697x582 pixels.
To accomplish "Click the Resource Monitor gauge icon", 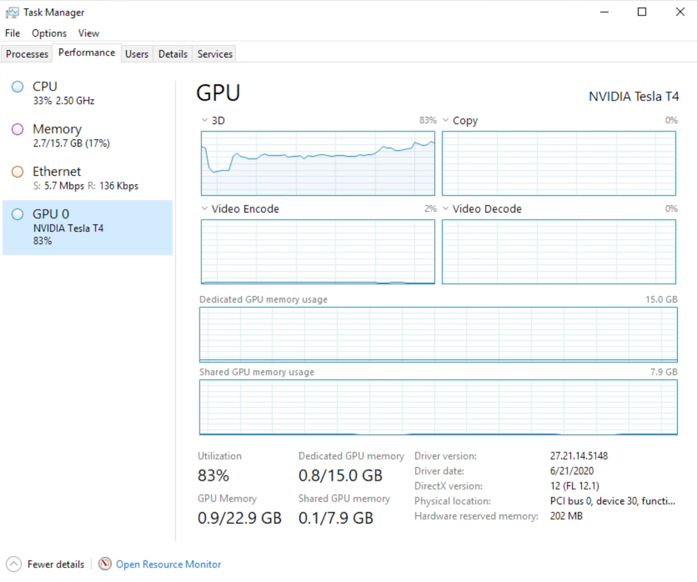I will (x=105, y=564).
